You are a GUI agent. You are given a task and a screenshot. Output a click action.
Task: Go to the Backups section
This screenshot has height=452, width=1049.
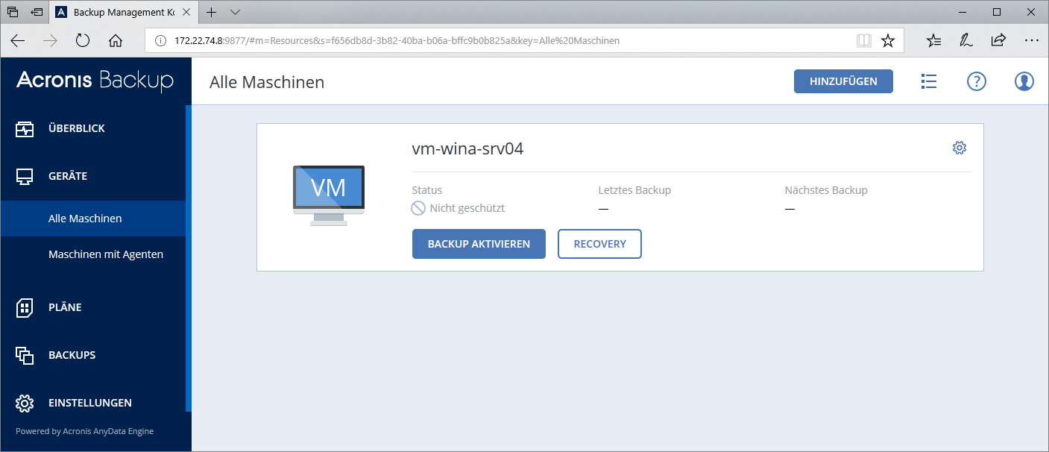point(72,355)
